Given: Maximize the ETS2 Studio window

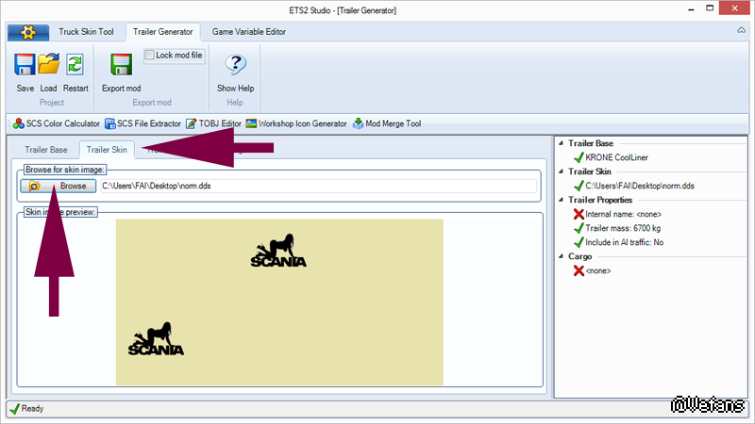Looking at the screenshot, I should [x=710, y=8].
